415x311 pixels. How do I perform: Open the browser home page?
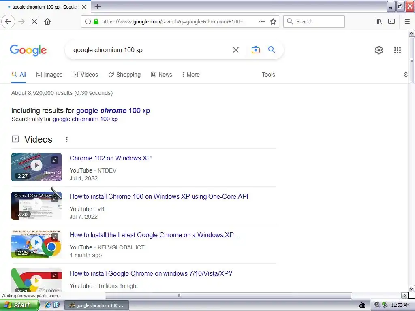point(47,21)
